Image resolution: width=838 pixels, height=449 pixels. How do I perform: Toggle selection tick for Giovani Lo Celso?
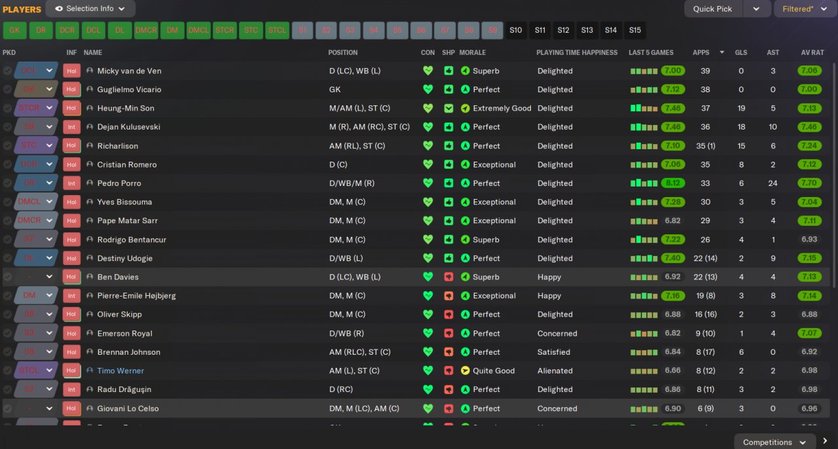tap(7, 408)
